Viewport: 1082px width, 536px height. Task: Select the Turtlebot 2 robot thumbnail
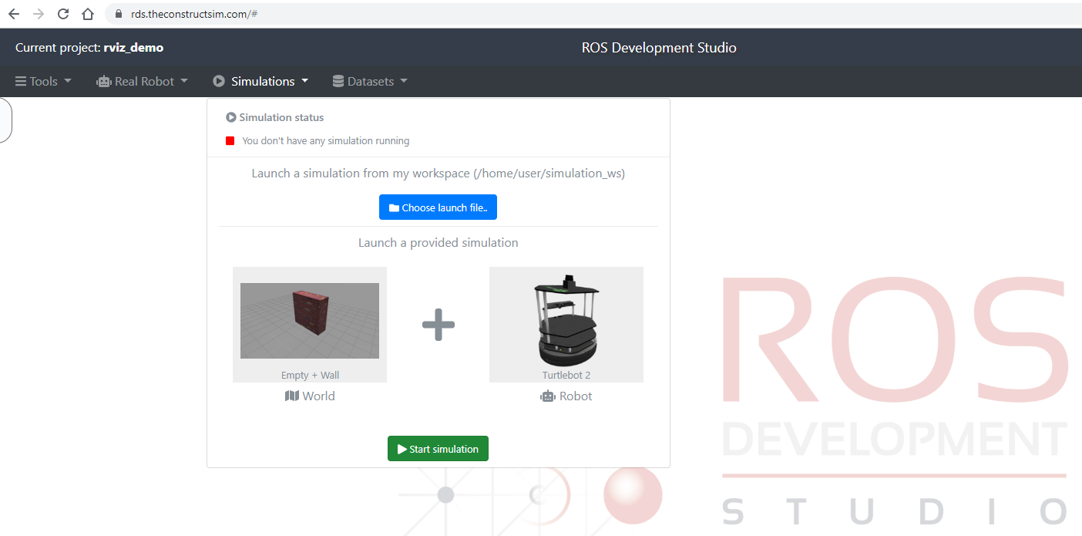coord(566,325)
